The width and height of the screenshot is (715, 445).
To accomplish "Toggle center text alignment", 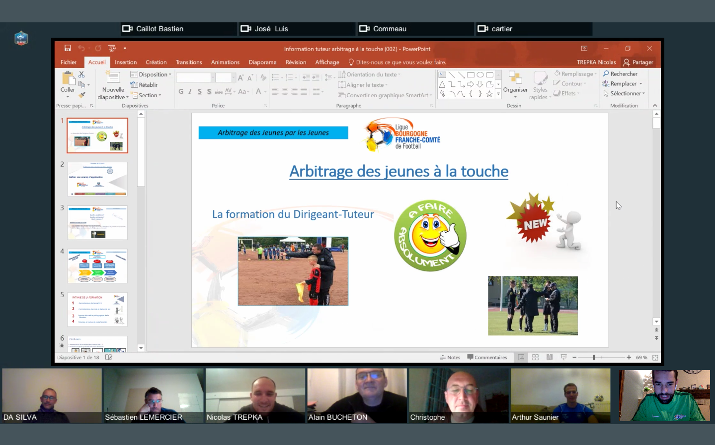I will (285, 91).
